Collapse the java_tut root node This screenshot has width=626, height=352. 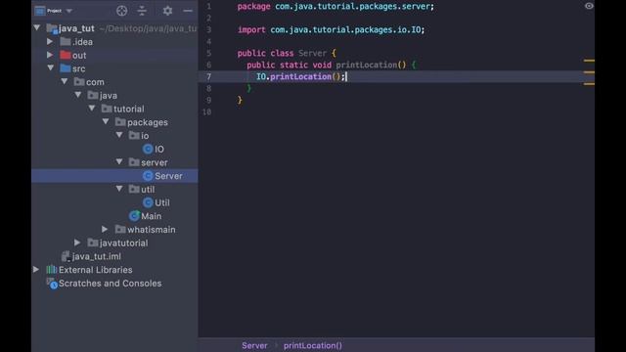(x=37, y=28)
